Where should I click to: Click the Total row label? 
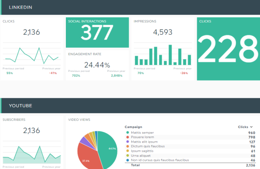pos(135,165)
